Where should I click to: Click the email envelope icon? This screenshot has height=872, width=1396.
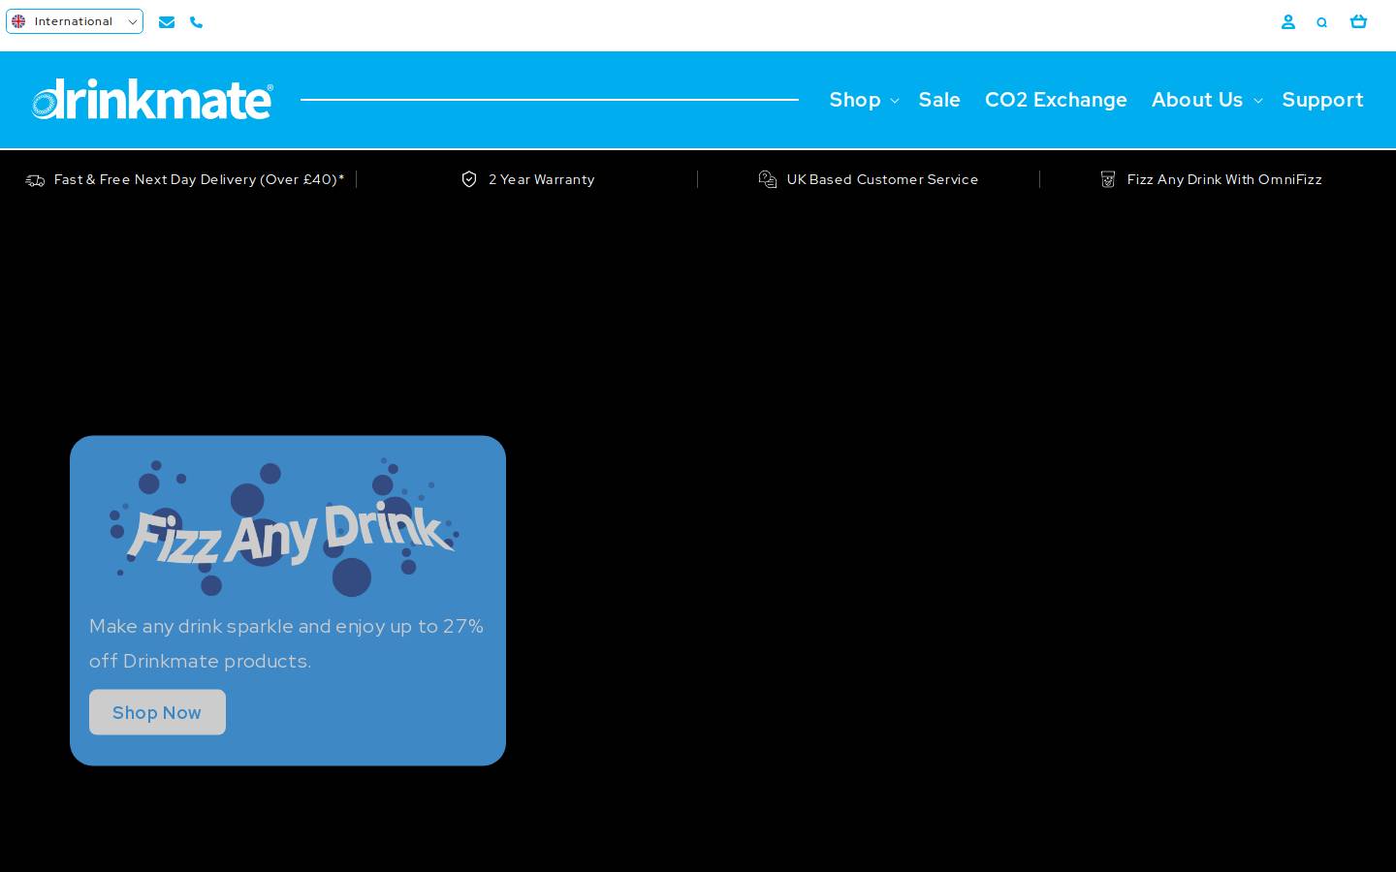pyautogui.click(x=167, y=22)
